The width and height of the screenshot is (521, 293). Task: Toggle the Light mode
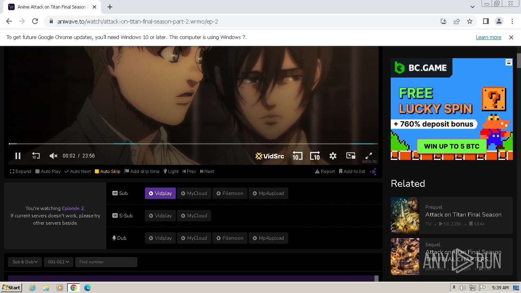tap(171, 171)
